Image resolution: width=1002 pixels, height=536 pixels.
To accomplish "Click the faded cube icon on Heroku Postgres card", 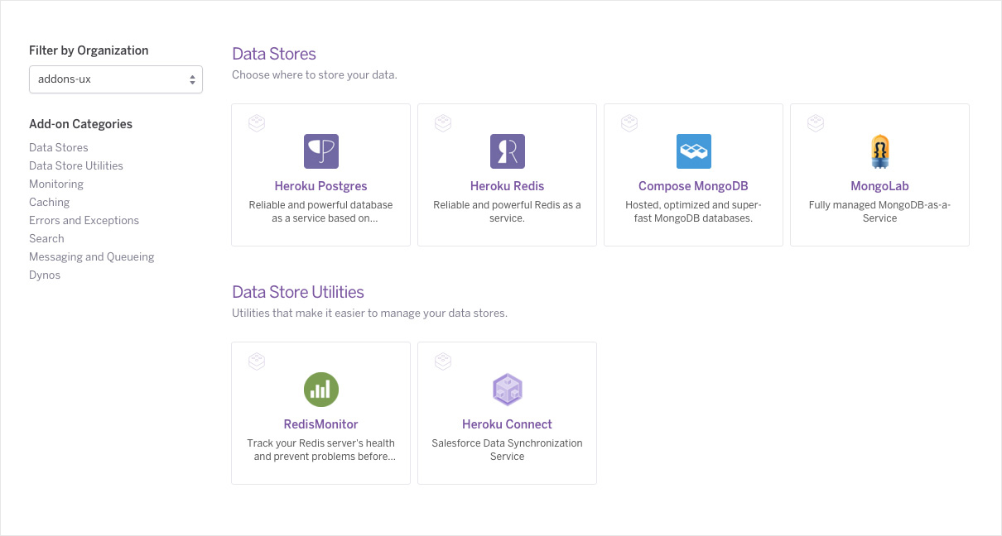I will [257, 123].
